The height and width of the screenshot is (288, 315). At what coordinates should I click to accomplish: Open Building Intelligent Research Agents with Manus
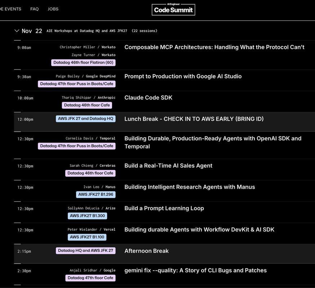(190, 187)
